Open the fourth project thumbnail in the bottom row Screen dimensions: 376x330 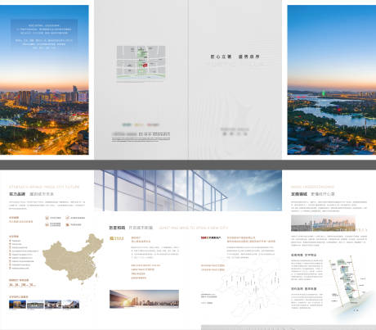71,304
